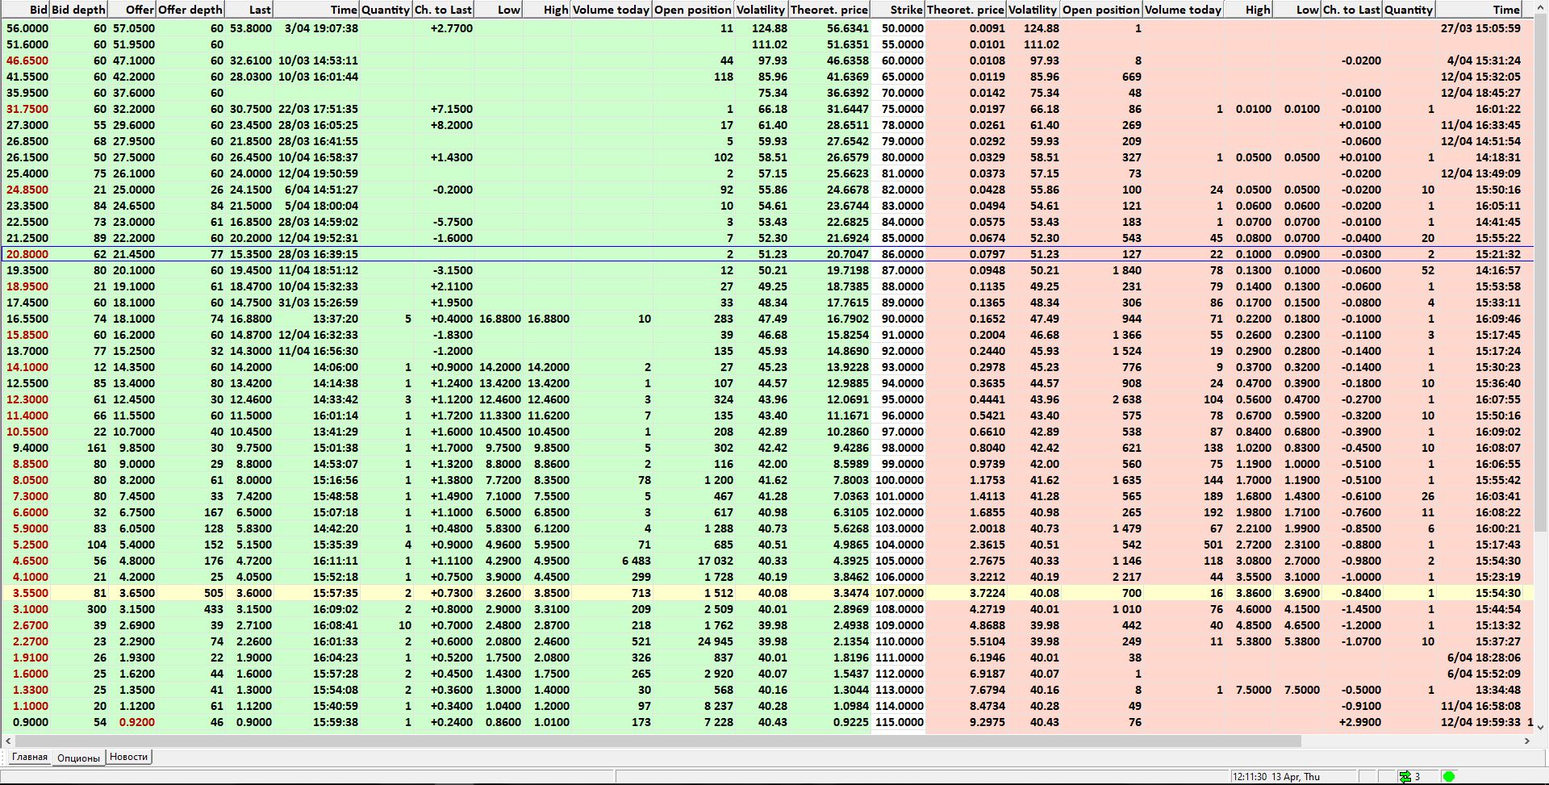The image size is (1549, 785).
Task: Click open position value 8 237
Action: pyautogui.click(x=718, y=706)
